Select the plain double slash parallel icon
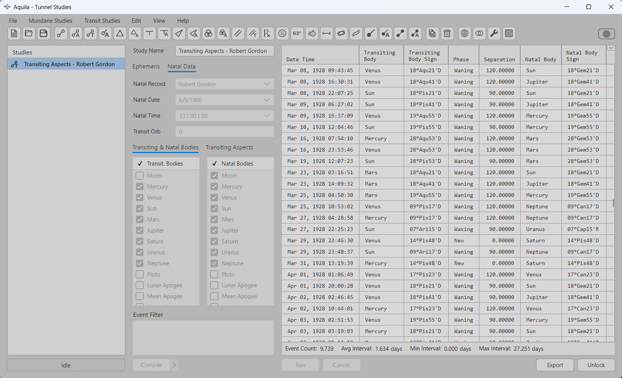The height and width of the screenshot is (378, 622). [238, 34]
